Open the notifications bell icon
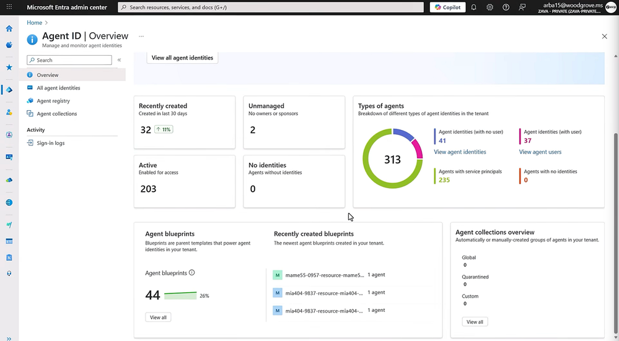Viewport: 619px width, 341px height. [x=474, y=7]
